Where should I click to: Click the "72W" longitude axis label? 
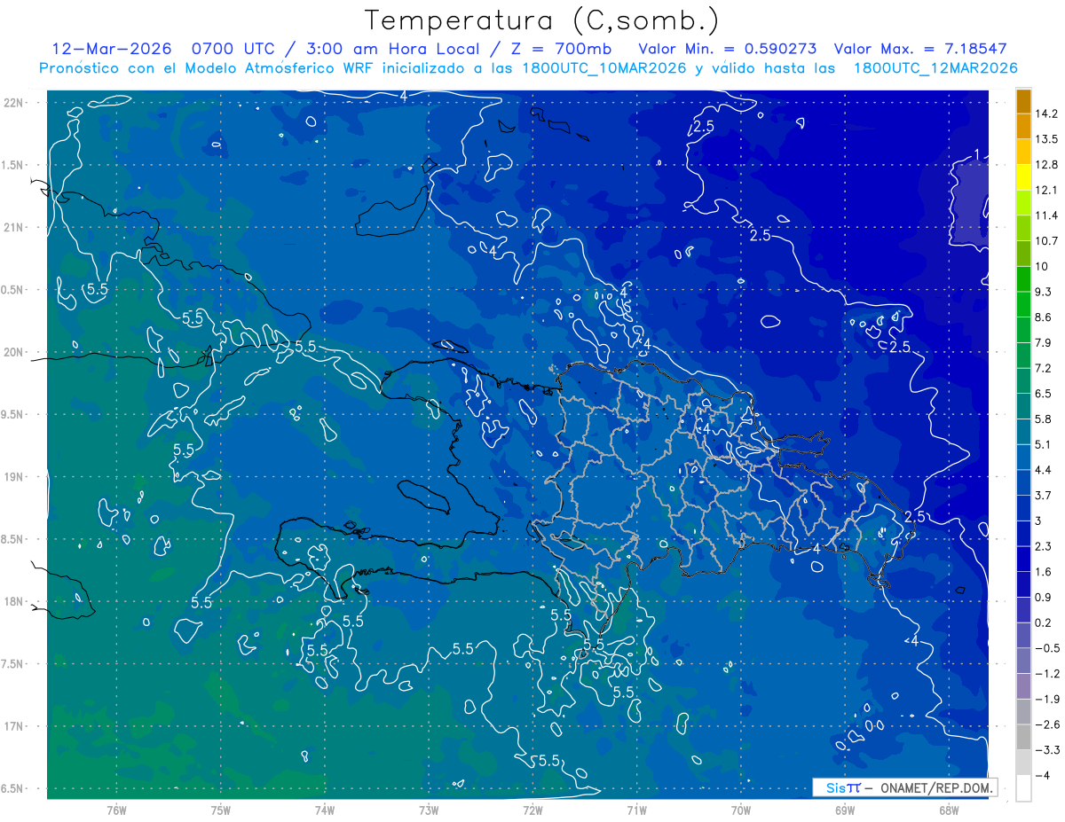(x=532, y=810)
